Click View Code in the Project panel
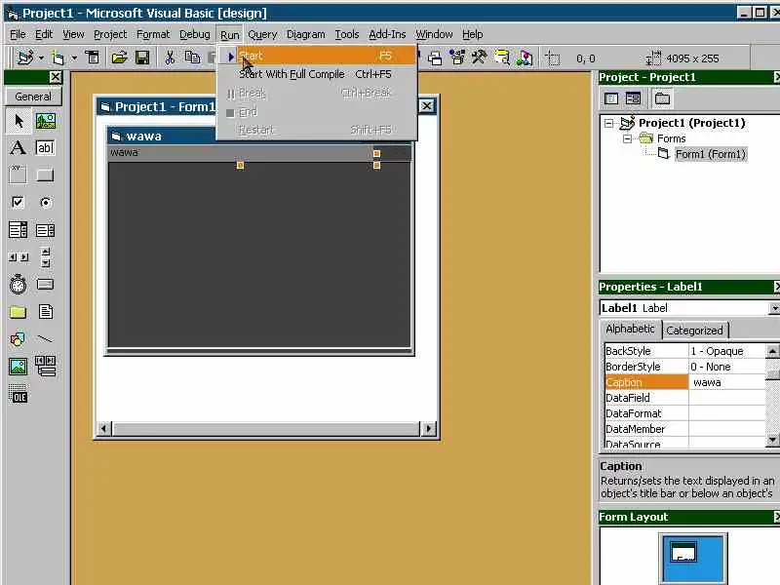Screen dimensions: 780x585 611,98
